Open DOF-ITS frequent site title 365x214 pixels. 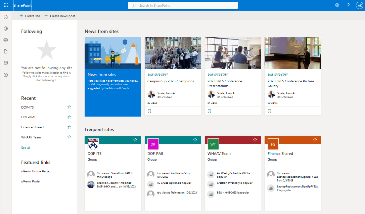(x=94, y=154)
